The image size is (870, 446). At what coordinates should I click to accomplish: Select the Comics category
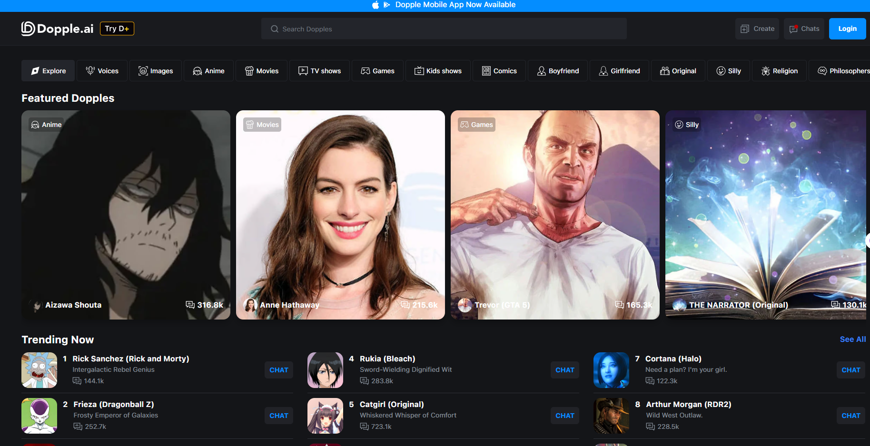click(x=499, y=71)
